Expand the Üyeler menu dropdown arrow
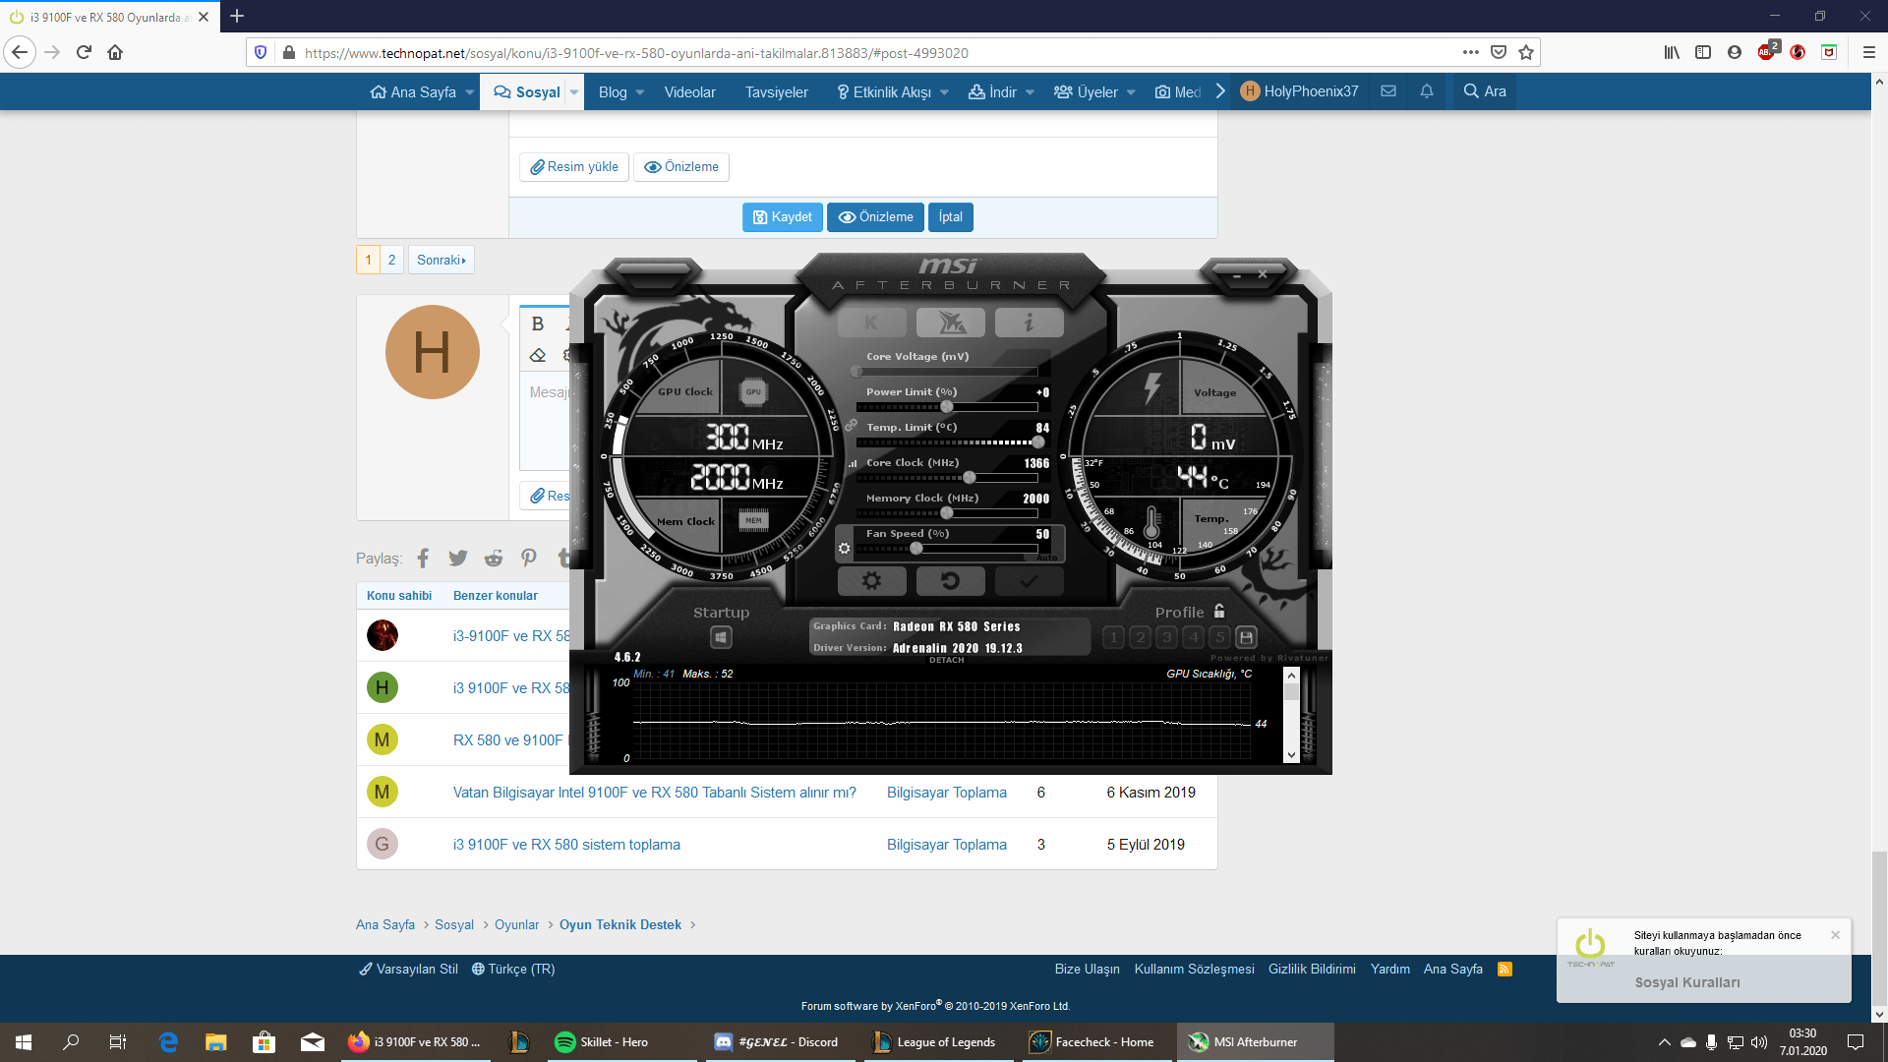 tap(1131, 92)
